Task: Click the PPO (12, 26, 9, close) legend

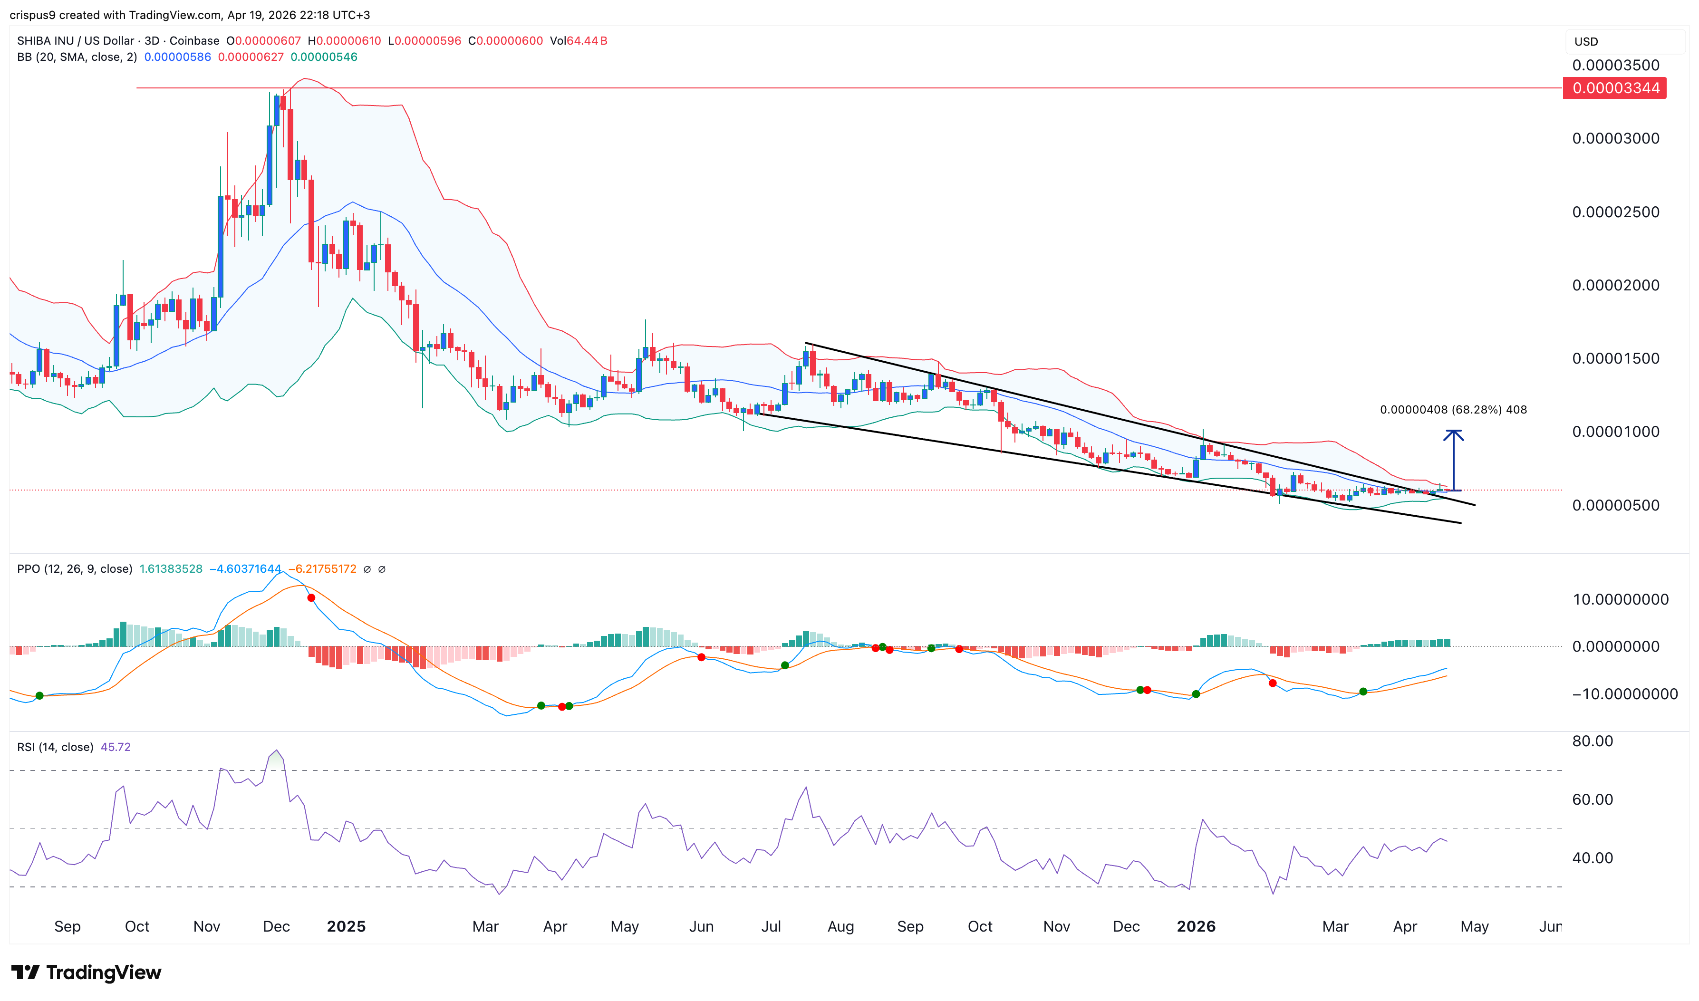Action: (74, 568)
